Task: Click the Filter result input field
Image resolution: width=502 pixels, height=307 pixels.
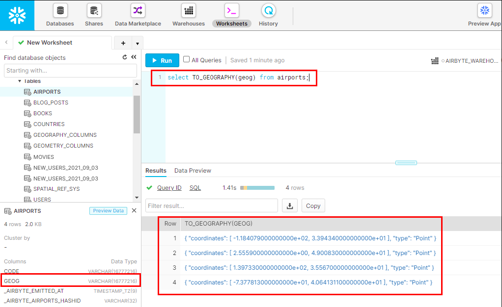Action: click(211, 205)
